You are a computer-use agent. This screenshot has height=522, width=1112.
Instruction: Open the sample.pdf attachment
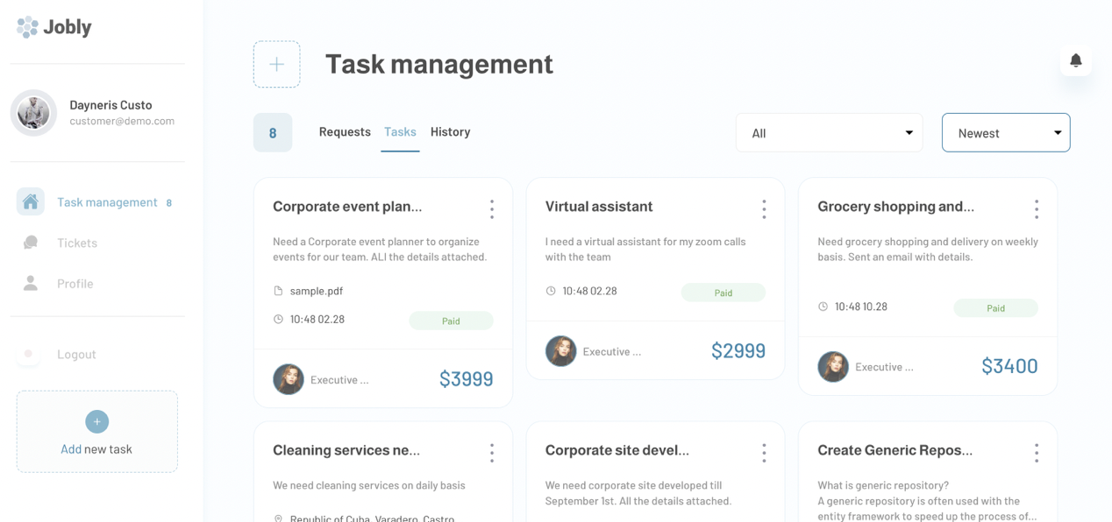pos(316,291)
